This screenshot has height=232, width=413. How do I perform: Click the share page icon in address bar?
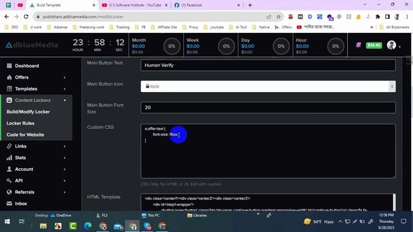coord(268,17)
